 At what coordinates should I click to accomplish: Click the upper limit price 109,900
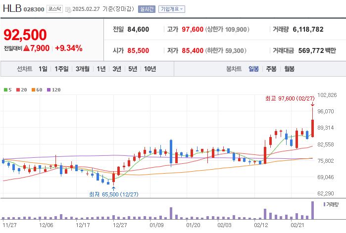pyautogui.click(x=236, y=29)
